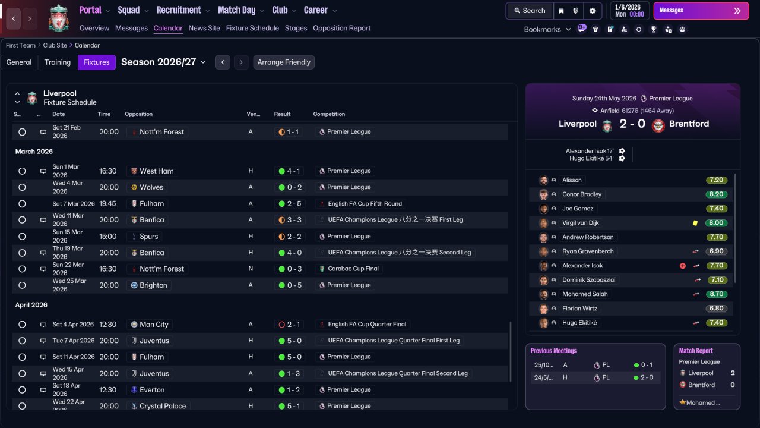Click the Opposition column header

coord(138,114)
